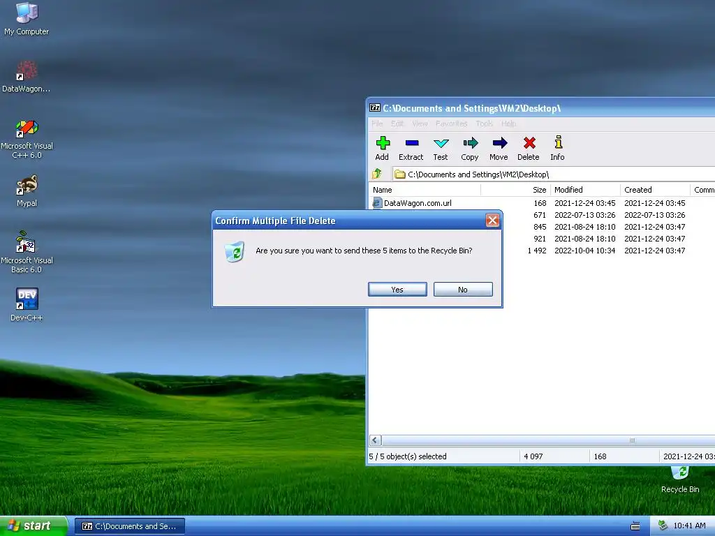Select the DataWagon.com.url file row
This screenshot has width=715, height=536.
pos(542,203)
